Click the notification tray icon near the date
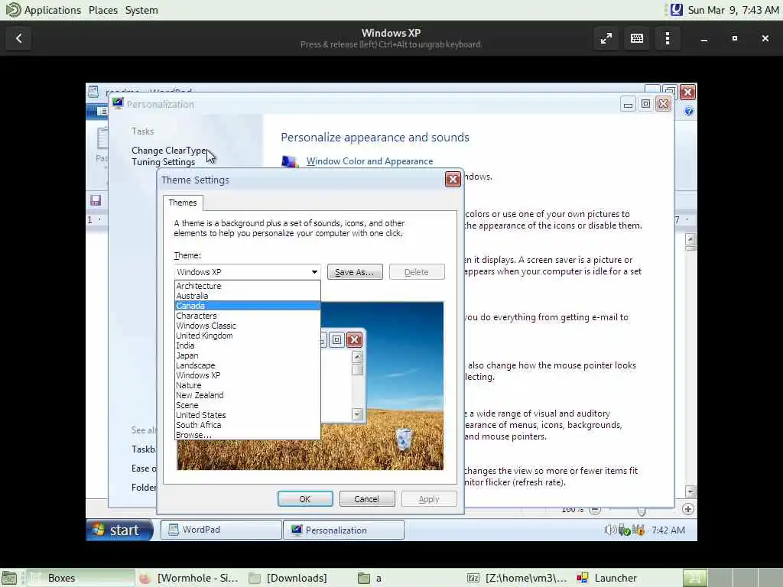 point(676,10)
